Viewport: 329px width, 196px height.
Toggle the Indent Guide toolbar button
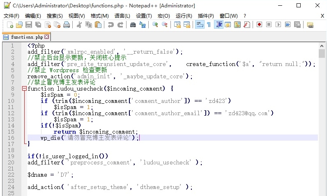click(219, 25)
